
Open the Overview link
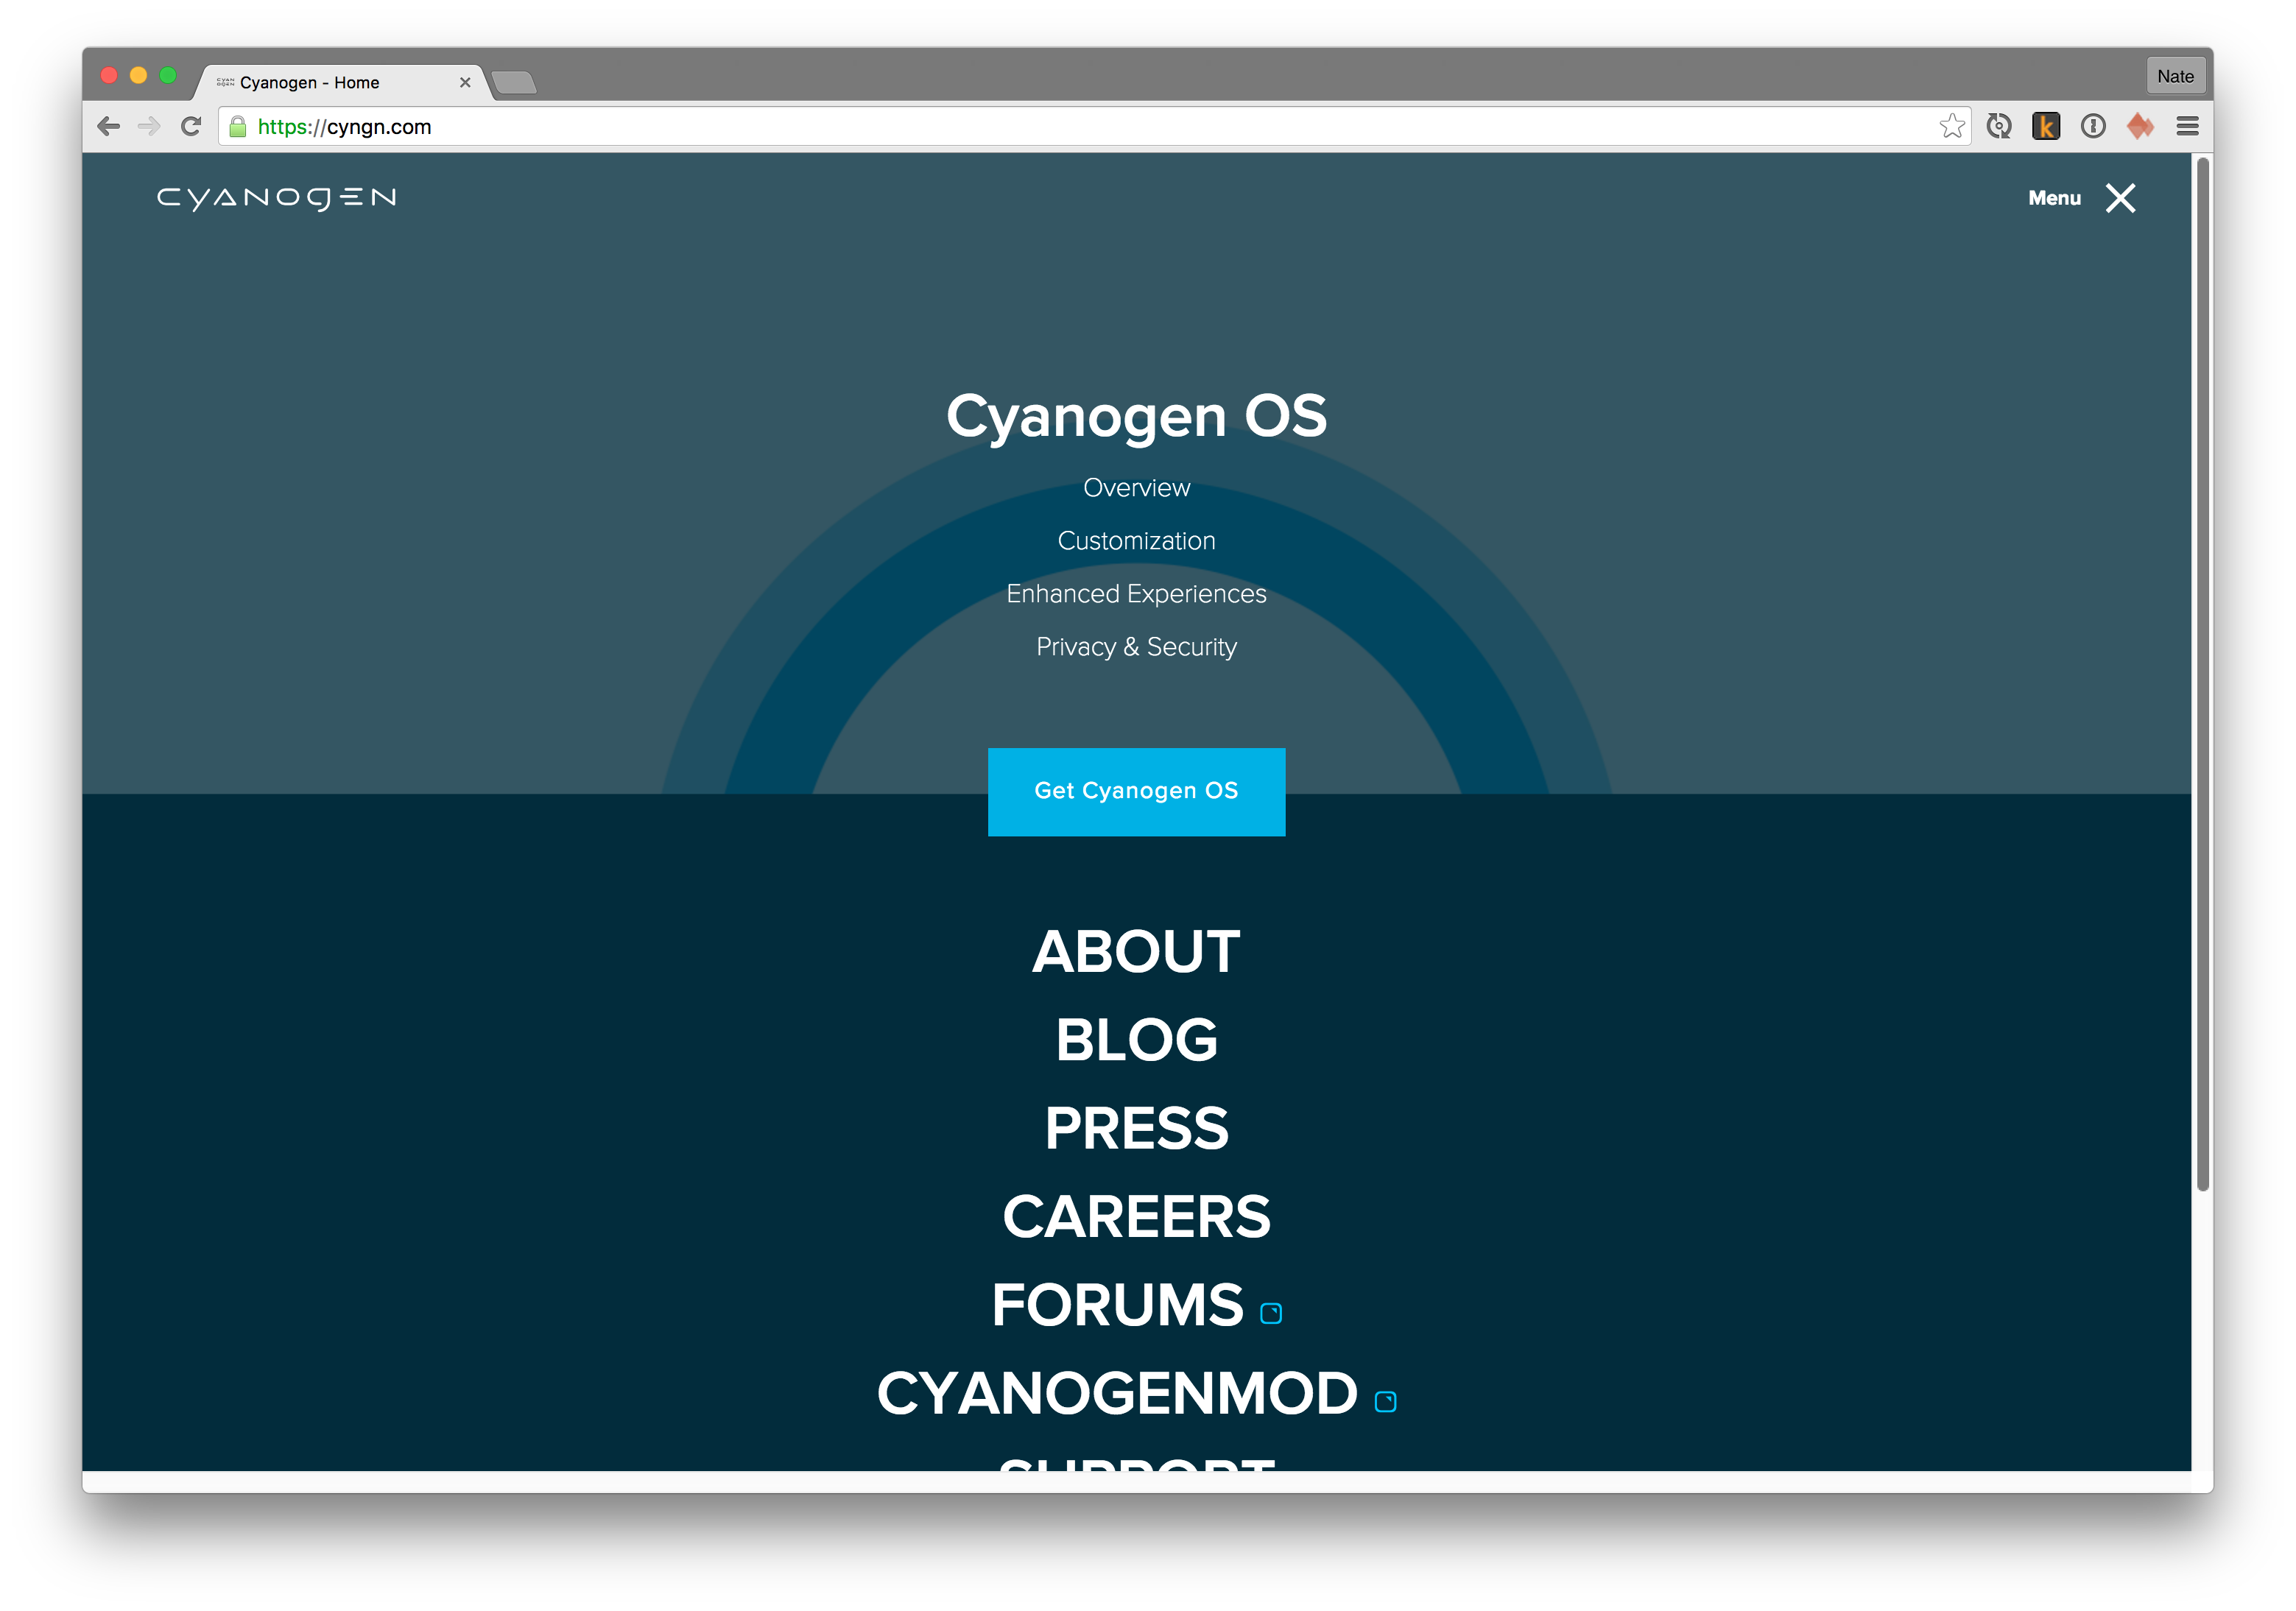1136,488
